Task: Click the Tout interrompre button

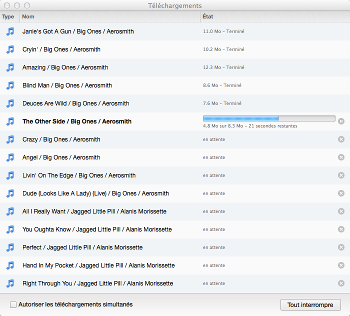Action: click(310, 305)
